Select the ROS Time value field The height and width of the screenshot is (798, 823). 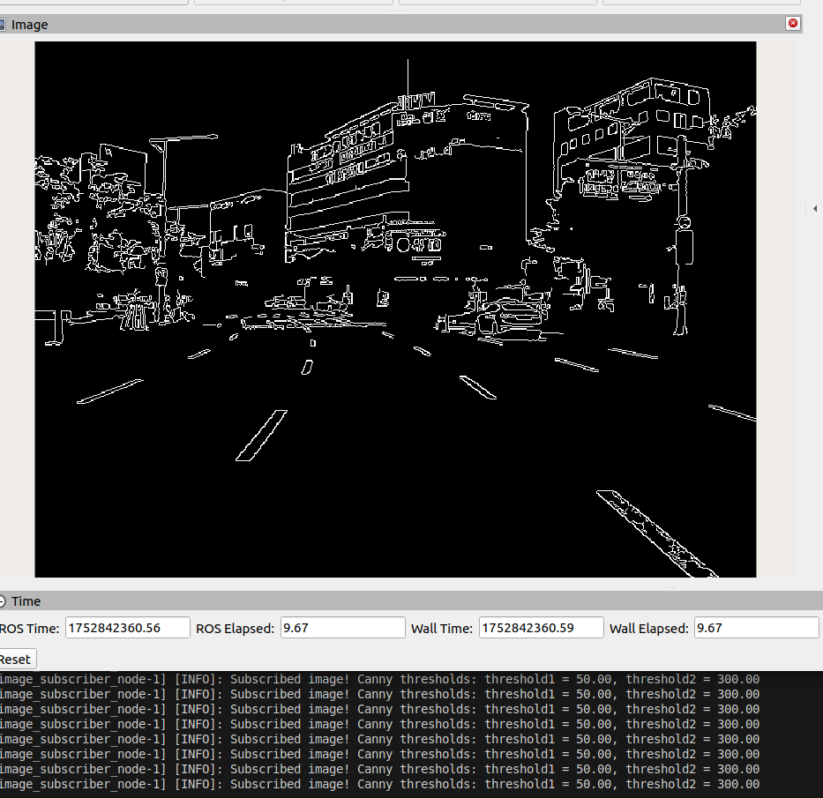128,628
